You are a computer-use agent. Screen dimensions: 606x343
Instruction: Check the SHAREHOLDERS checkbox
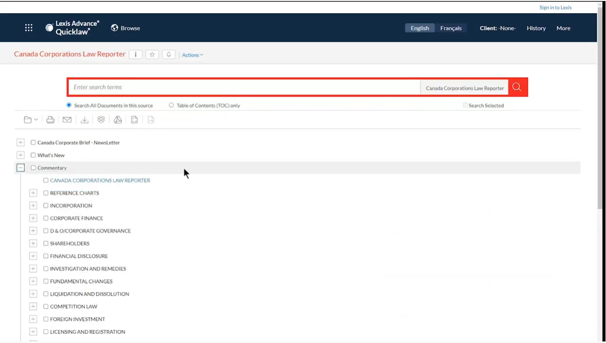coord(46,243)
